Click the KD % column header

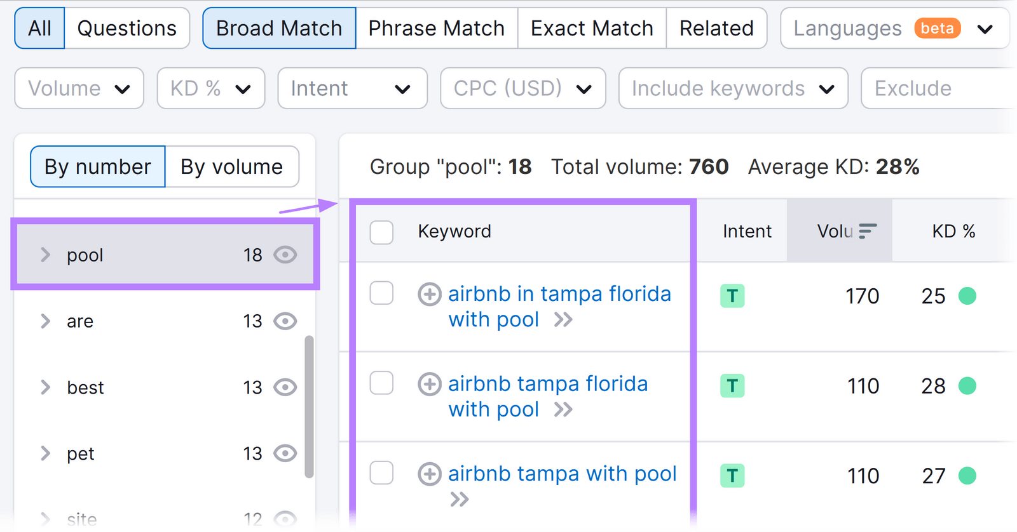coord(953,231)
